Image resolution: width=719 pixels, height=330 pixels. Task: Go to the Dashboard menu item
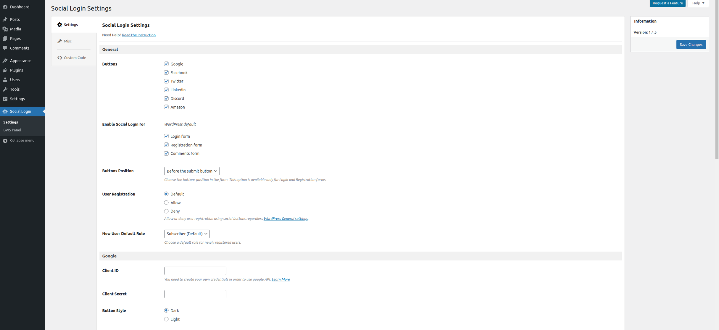(x=22, y=7)
